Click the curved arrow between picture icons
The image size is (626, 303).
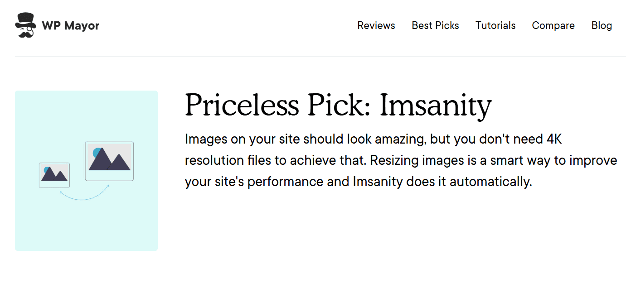(84, 196)
